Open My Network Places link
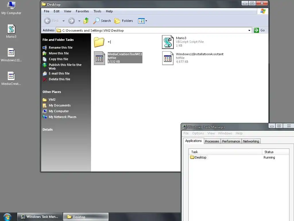 coord(62,117)
